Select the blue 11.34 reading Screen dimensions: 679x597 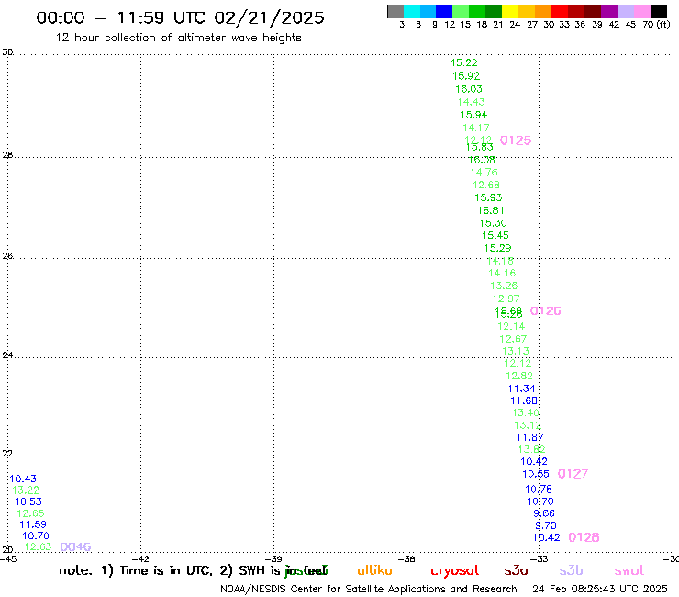click(521, 389)
